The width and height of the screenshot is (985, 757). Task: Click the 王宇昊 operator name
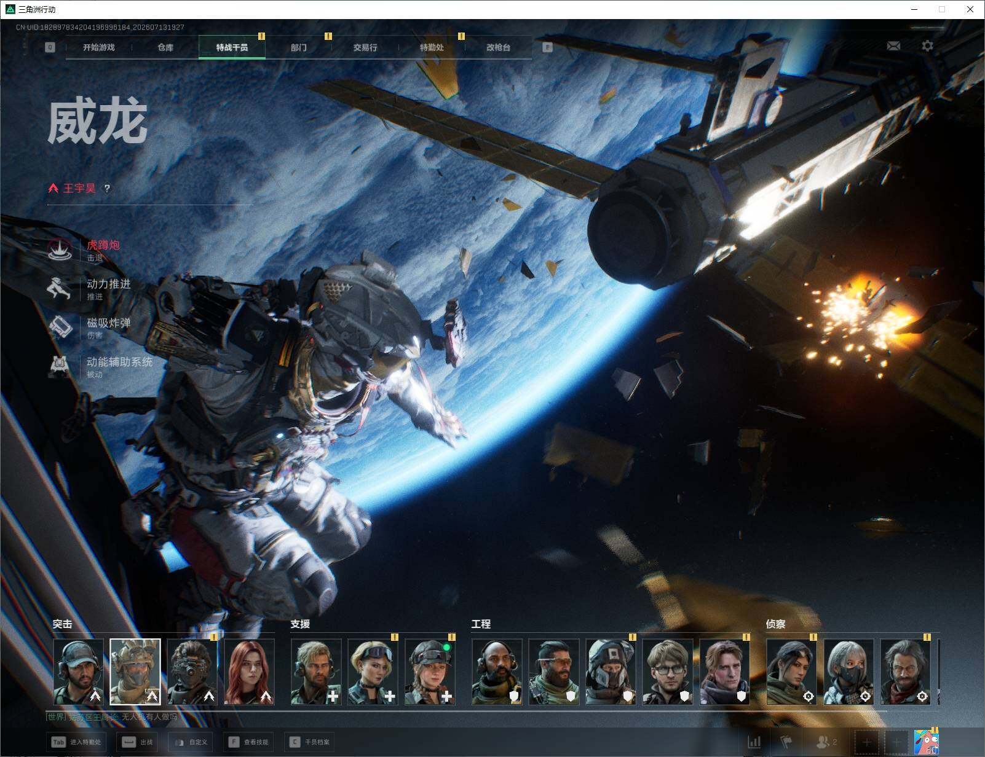(79, 189)
